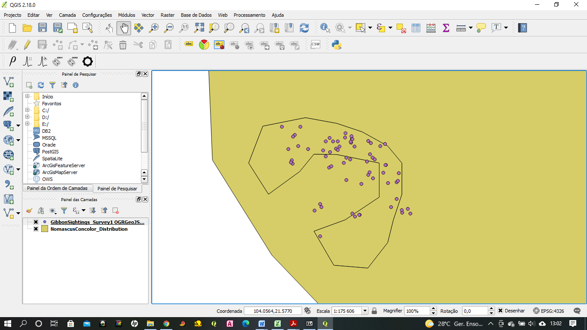Click the Filter Legend funnel in Camadas panel
The width and height of the screenshot is (587, 330).
(64, 211)
